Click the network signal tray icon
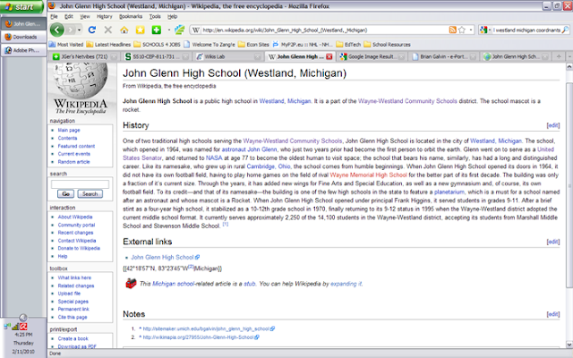The width and height of the screenshot is (573, 358). 15,326
